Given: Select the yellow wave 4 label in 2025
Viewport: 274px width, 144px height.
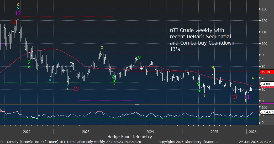Looking at the screenshot, I should 213,68.
